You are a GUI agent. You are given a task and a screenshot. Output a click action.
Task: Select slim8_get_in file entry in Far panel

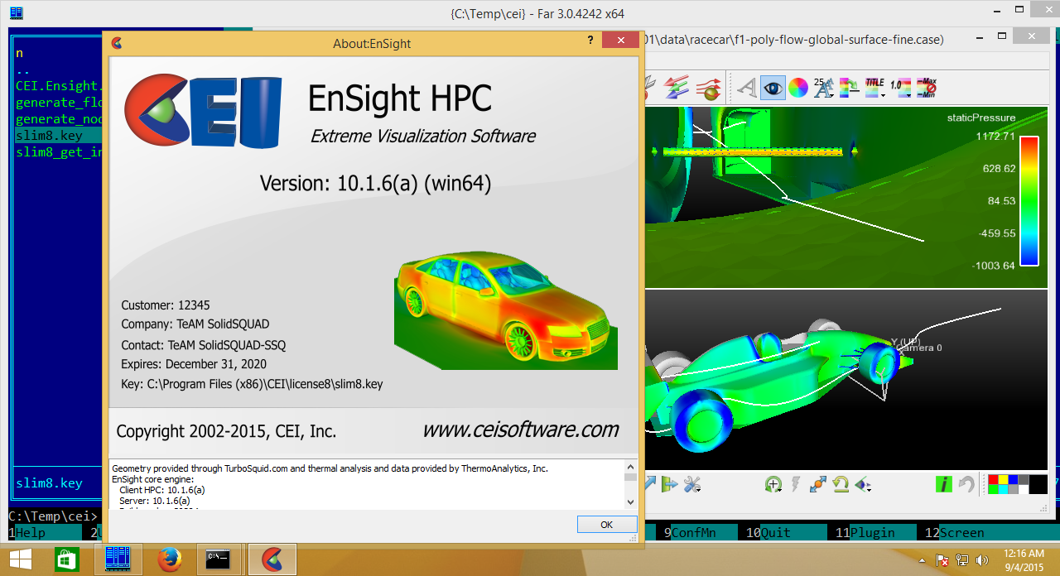pyautogui.click(x=58, y=151)
